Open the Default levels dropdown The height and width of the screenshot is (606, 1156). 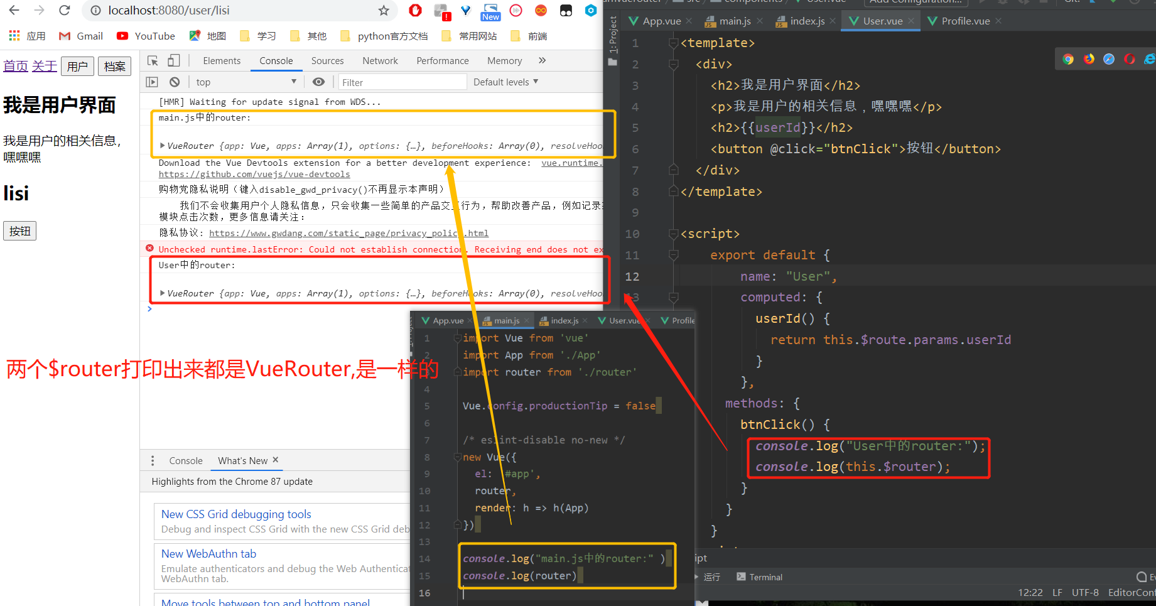pos(505,82)
